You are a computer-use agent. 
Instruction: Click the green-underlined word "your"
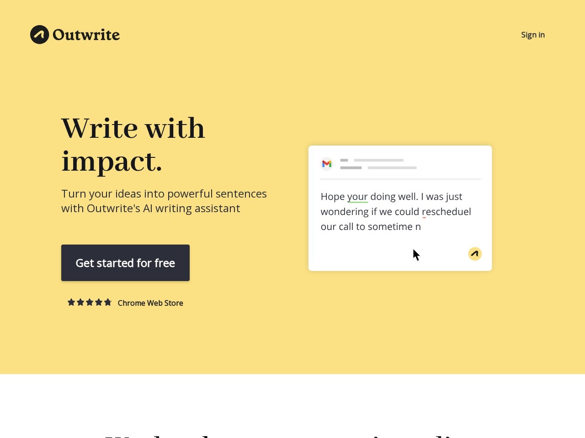[x=357, y=197]
